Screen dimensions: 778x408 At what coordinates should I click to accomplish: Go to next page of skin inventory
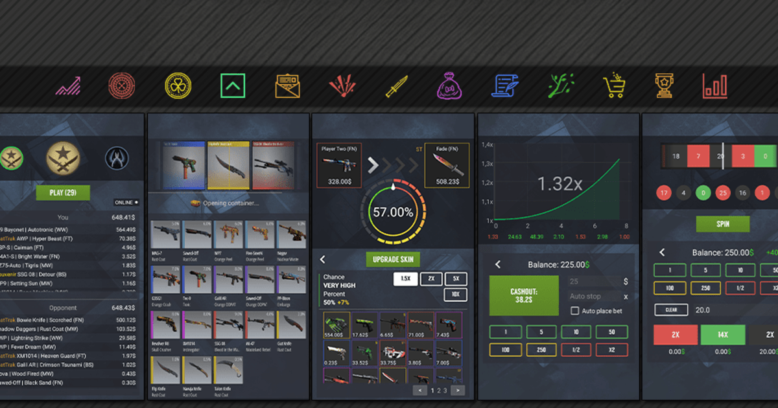tap(458, 391)
